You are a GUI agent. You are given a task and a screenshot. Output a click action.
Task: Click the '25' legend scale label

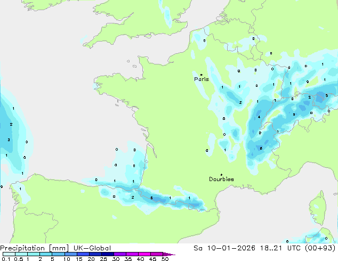(103, 259)
